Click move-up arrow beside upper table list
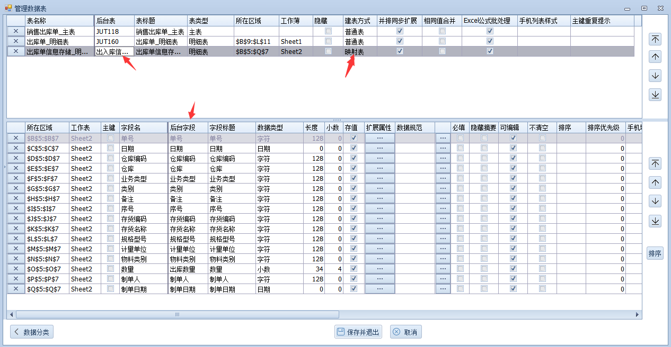Viewport: 671px width, 347px height. pos(655,57)
